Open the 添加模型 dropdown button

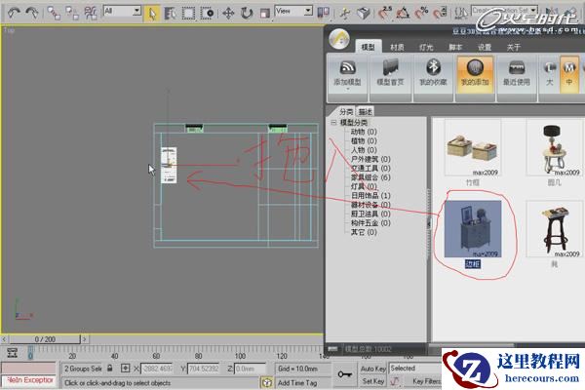(x=347, y=75)
